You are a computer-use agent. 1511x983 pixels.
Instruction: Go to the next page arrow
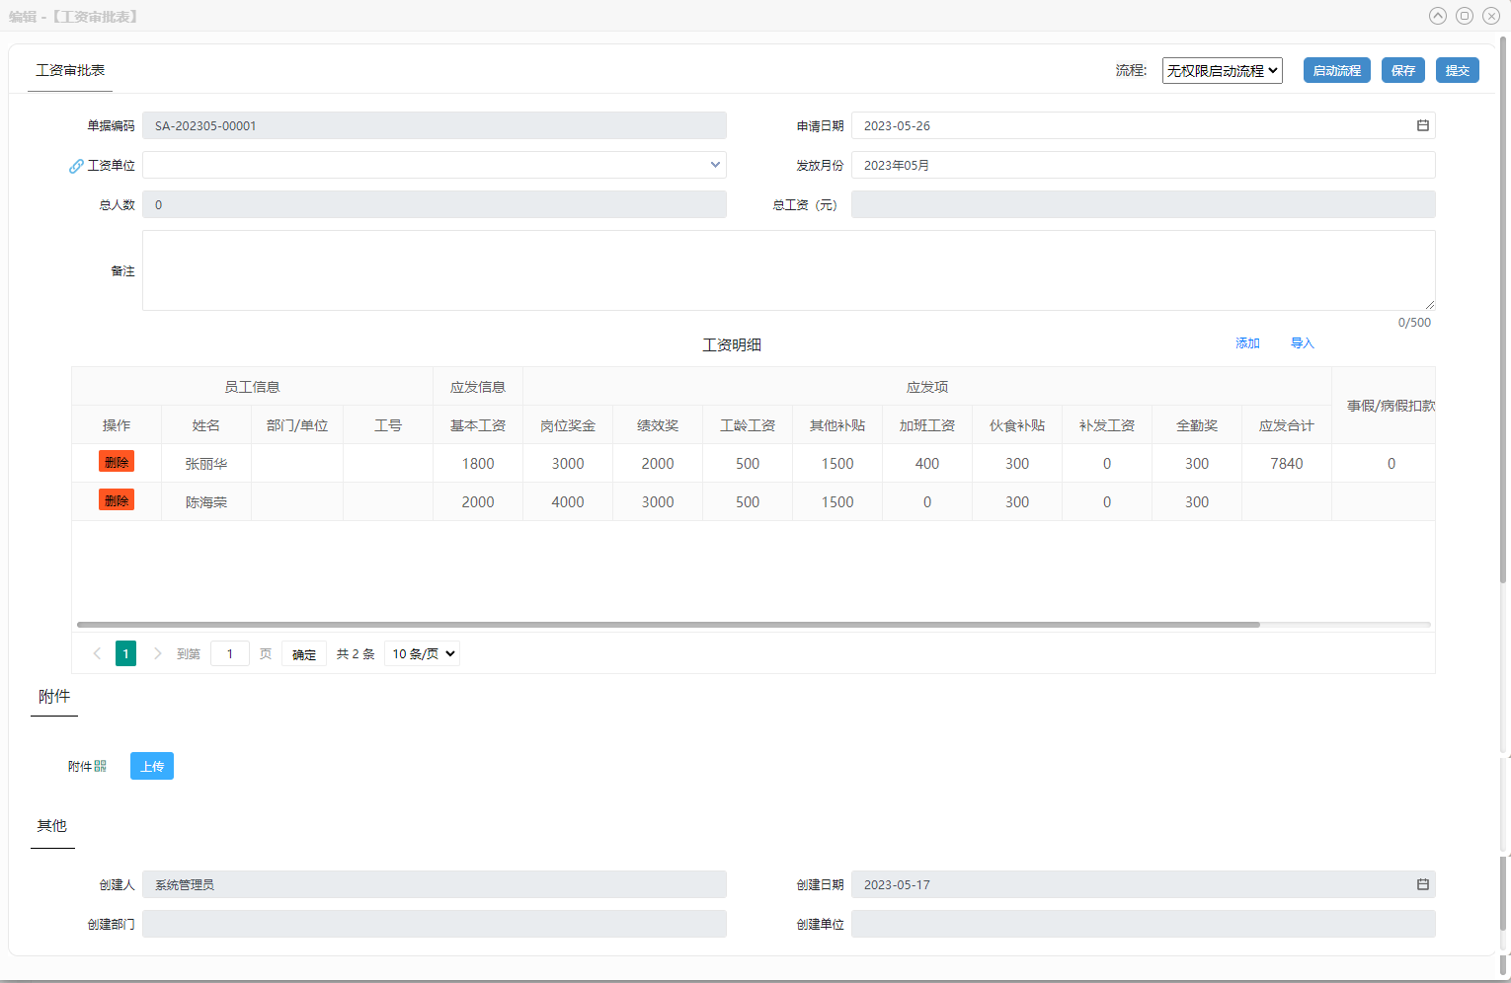(x=157, y=653)
